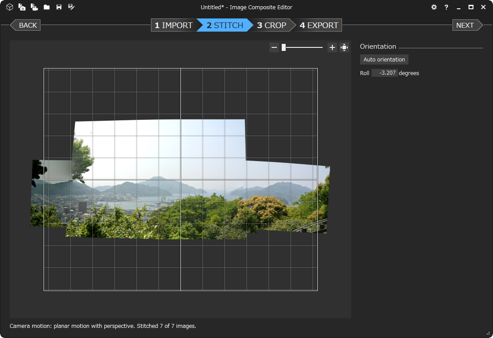Viewport: 493px width, 338px height.
Task: Zoom in with the plus button
Action: (x=332, y=47)
